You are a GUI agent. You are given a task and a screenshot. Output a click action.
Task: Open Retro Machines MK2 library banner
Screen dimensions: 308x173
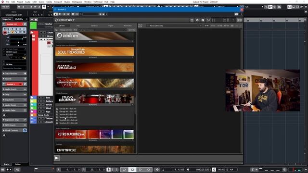coord(94,134)
